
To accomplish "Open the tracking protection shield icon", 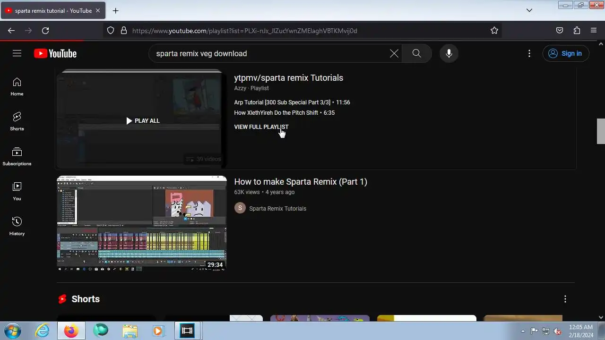I will [111, 31].
